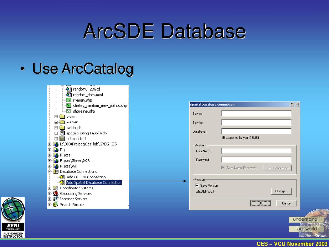Screen dimensions: 329x247
Task: Expand the species listing LAspl.mdb node
Action: tap(56, 133)
